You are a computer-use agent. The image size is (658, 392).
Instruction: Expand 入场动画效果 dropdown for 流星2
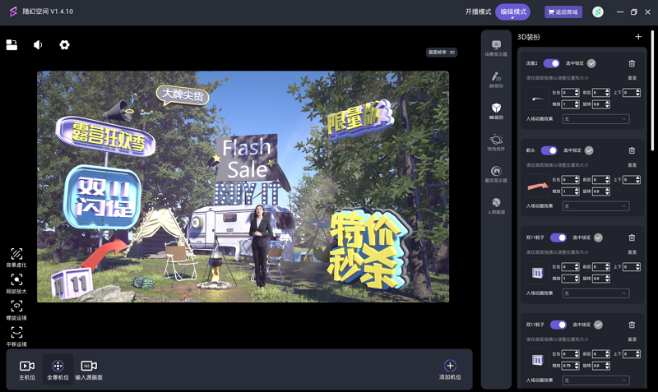[595, 119]
